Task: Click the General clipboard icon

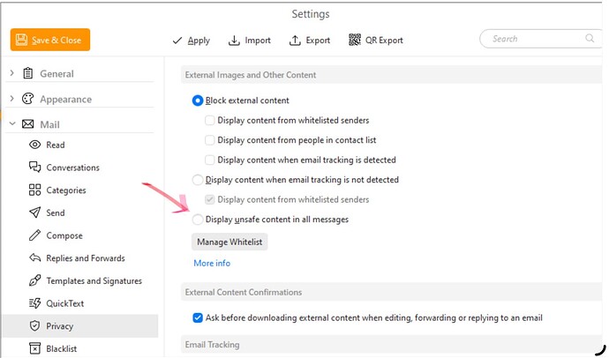Action: 28,73
